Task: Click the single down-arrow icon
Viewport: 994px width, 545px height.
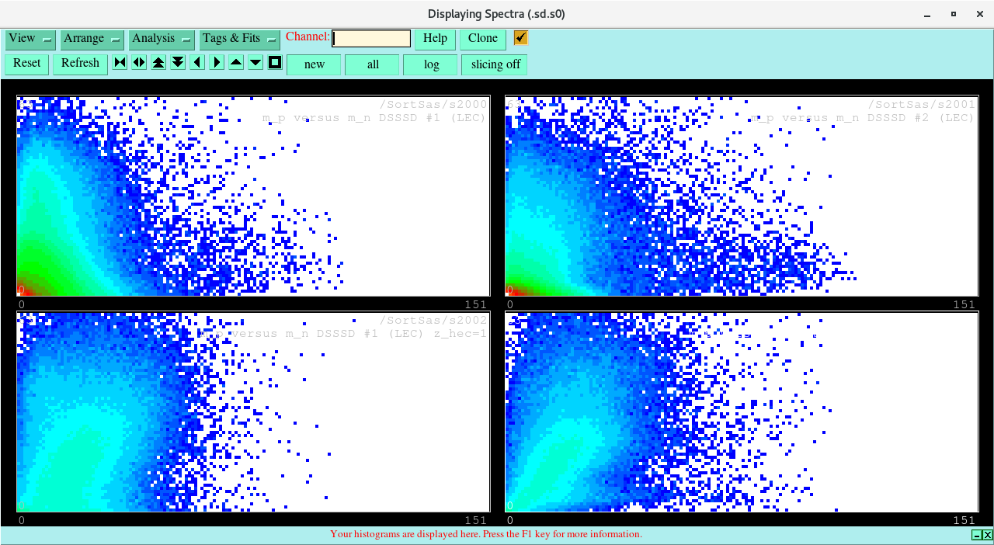Action: point(255,63)
